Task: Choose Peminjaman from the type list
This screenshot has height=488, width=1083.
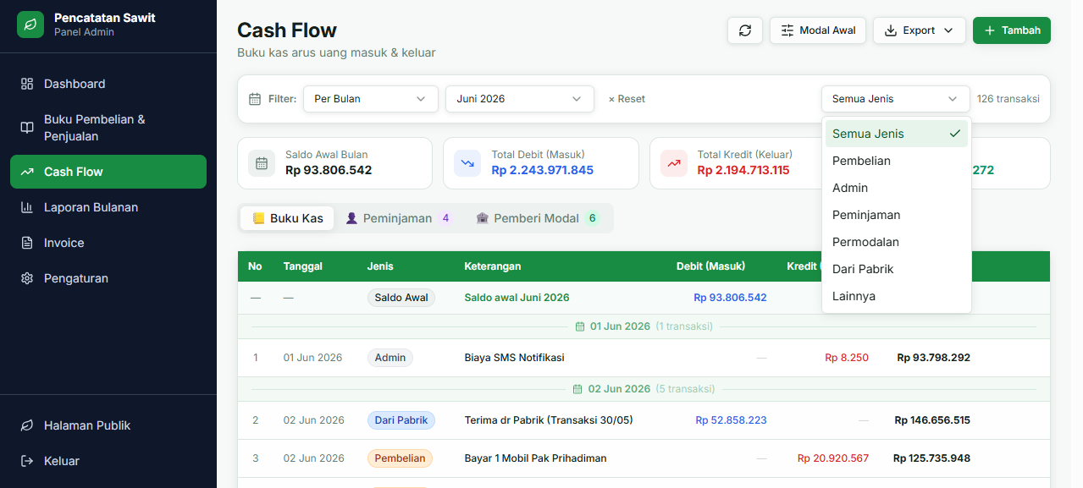Action: (x=897, y=215)
